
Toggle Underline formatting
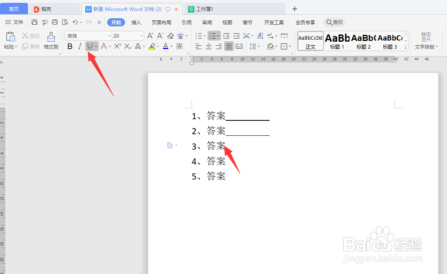pos(90,46)
